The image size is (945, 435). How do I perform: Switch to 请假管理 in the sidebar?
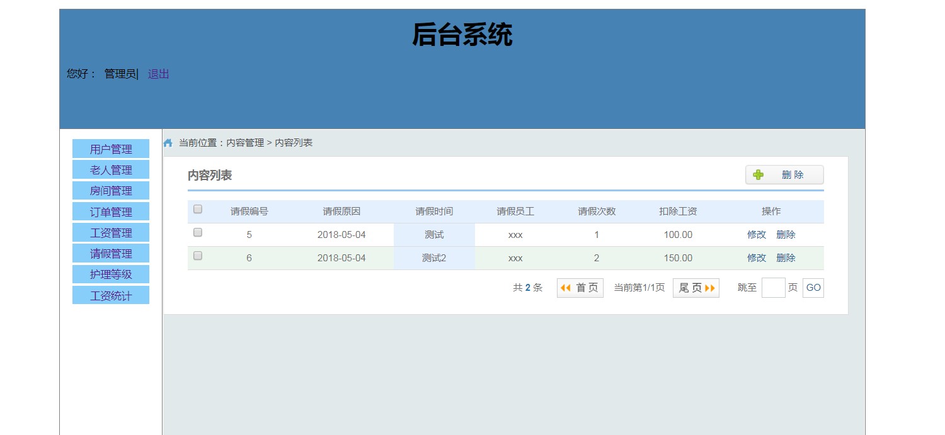[x=111, y=254]
